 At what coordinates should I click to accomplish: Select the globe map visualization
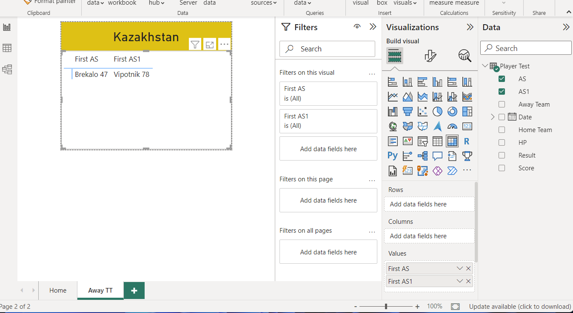tap(393, 126)
